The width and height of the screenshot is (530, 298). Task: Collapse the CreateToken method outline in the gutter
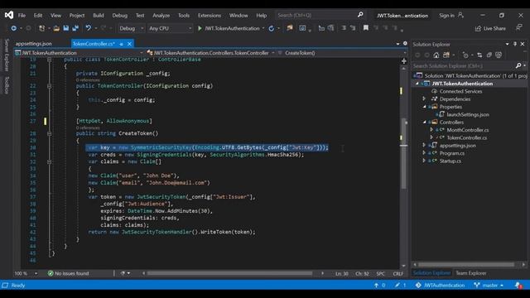pos(50,133)
